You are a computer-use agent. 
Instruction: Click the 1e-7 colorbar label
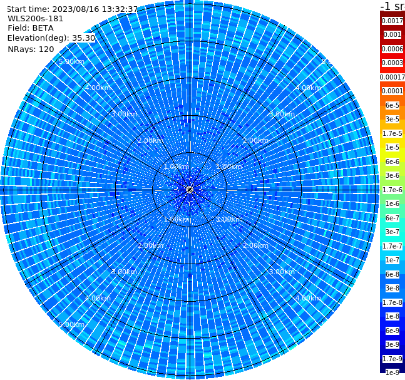coord(392,260)
